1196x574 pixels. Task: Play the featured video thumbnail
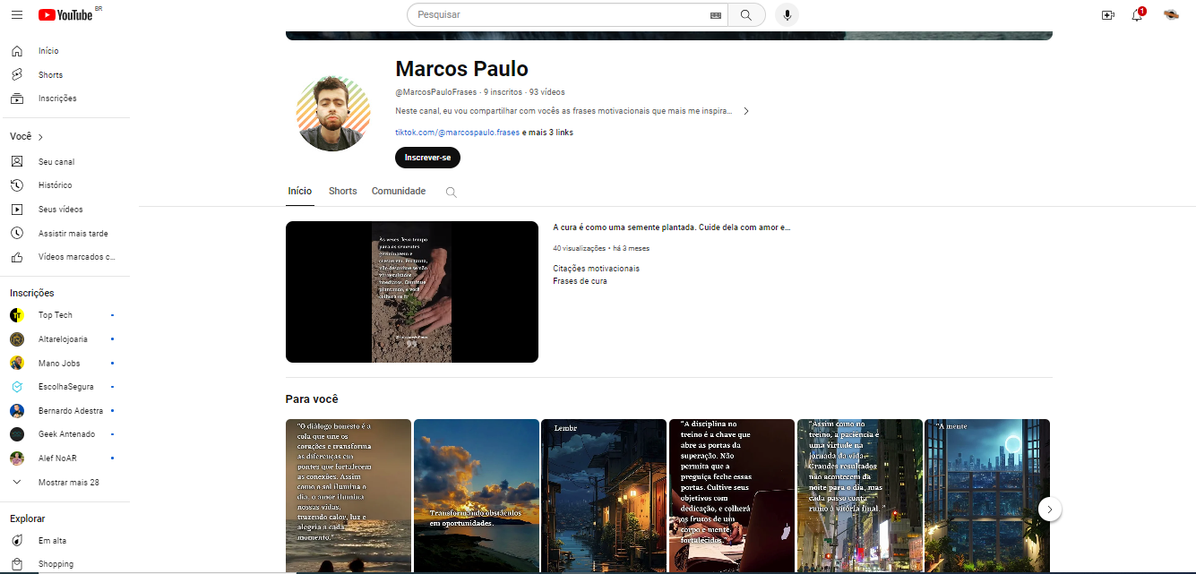point(412,292)
